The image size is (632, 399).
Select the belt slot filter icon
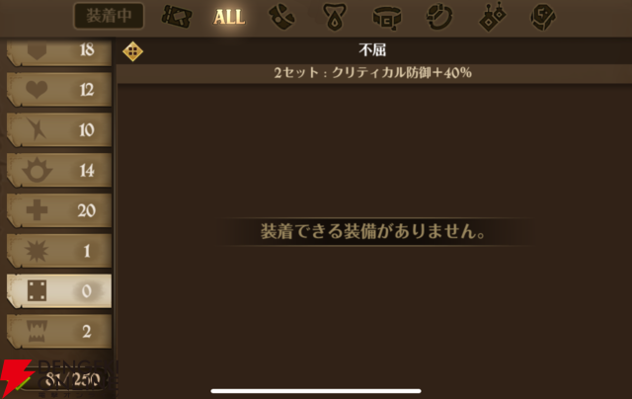(387, 18)
